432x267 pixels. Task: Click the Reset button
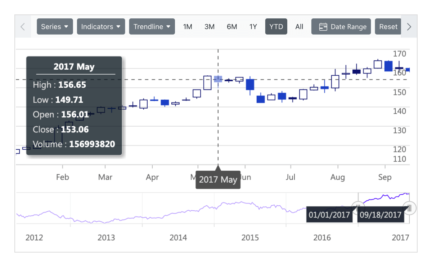(388, 26)
